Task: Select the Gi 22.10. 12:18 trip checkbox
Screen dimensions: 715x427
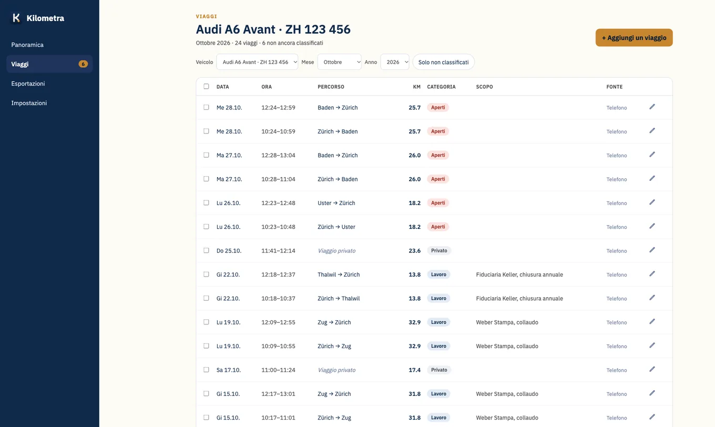Action: coord(206,274)
